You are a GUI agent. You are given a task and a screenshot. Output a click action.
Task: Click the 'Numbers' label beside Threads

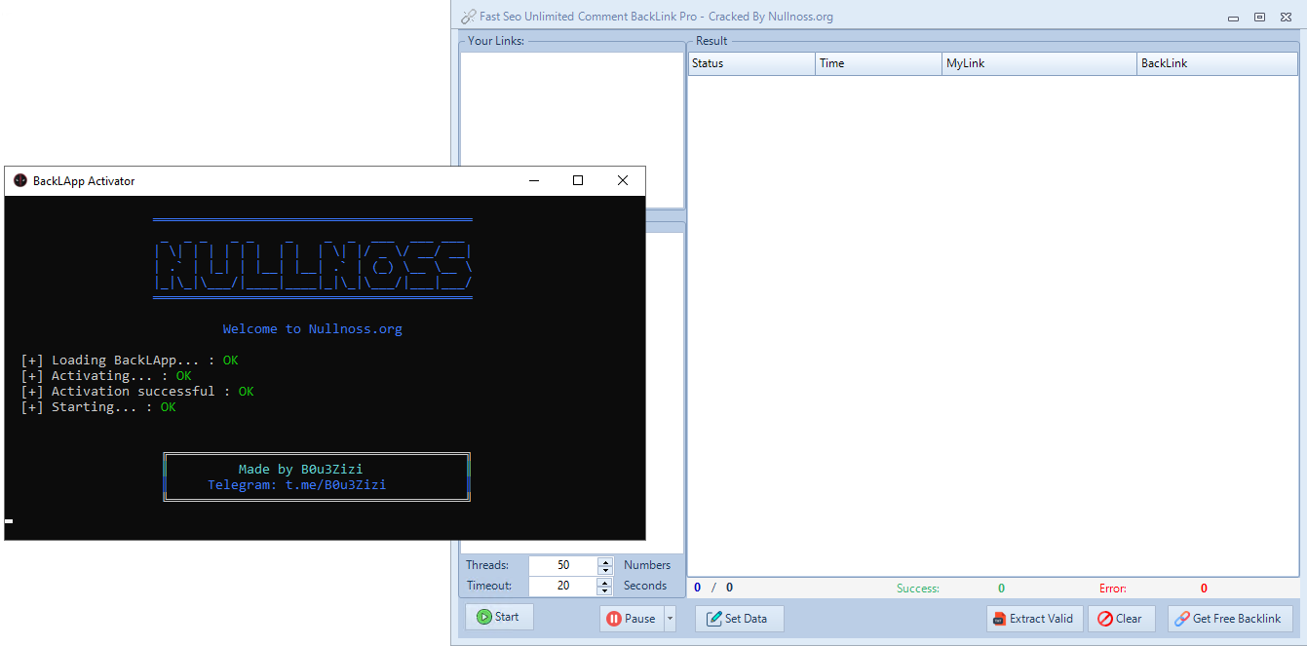click(647, 565)
